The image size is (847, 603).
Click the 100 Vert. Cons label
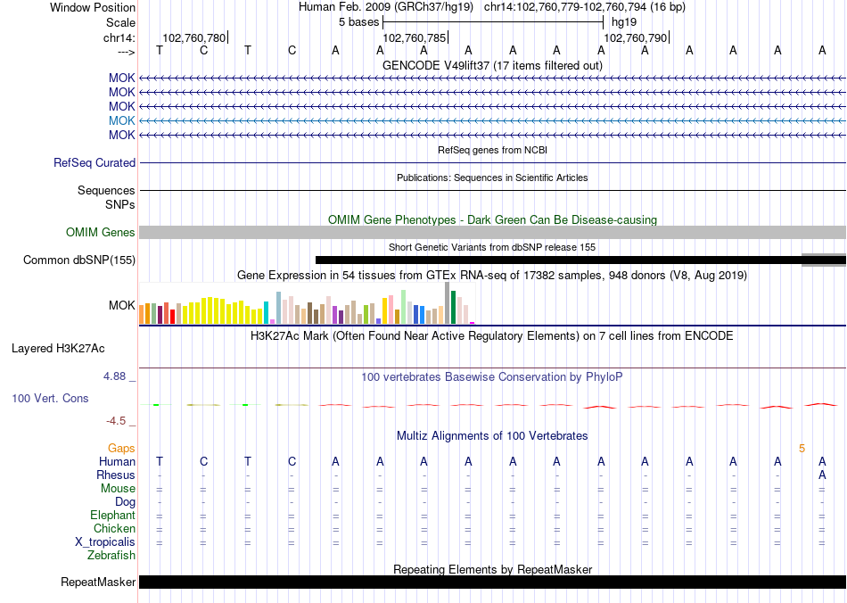(x=50, y=398)
